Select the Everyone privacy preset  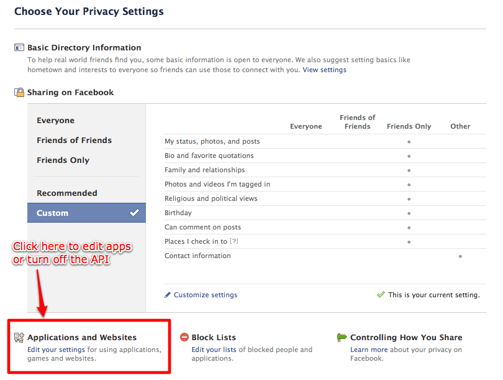click(55, 121)
